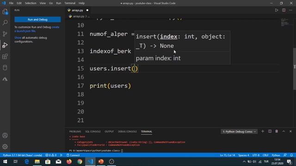
Task: Open the Accounts menu icon
Action: 5,135
